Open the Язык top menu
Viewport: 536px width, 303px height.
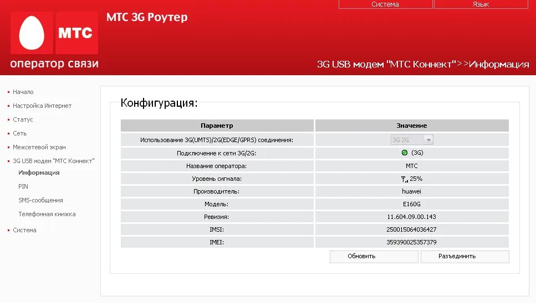coord(481,4)
